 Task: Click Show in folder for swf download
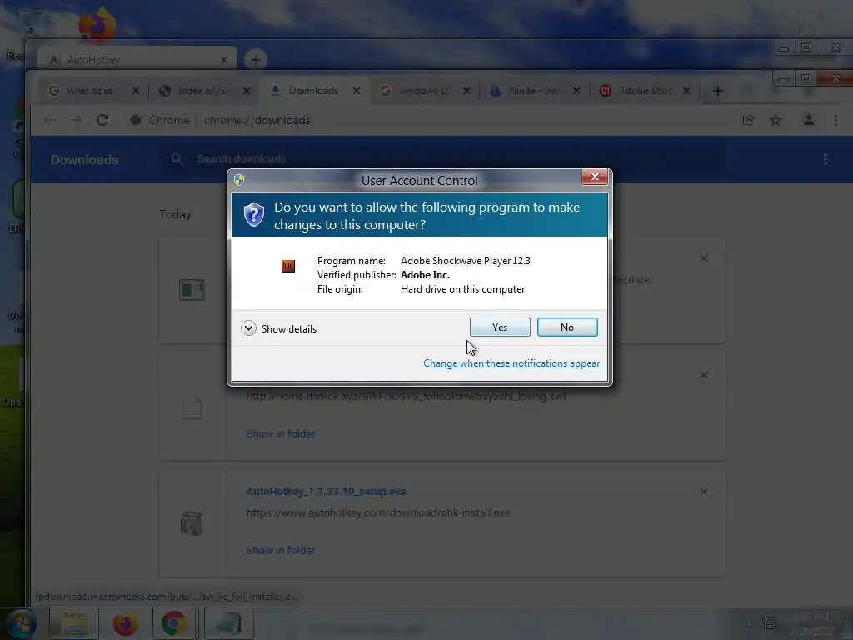click(x=281, y=433)
